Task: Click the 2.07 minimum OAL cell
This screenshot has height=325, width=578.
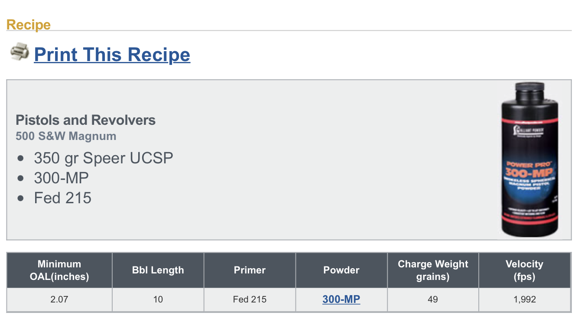Action: (x=59, y=299)
